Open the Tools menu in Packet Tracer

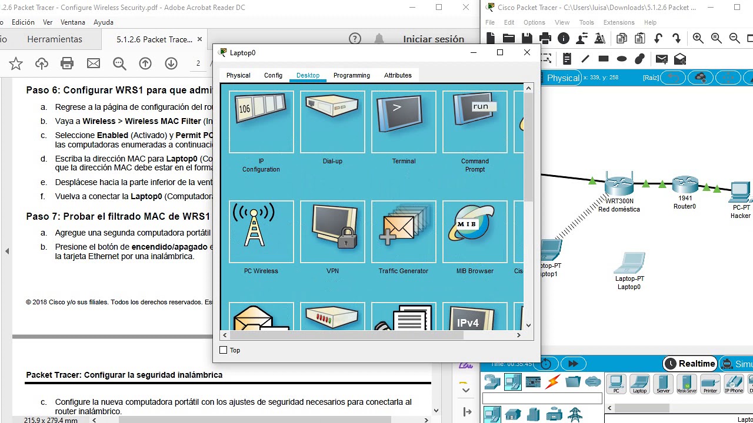pos(587,22)
